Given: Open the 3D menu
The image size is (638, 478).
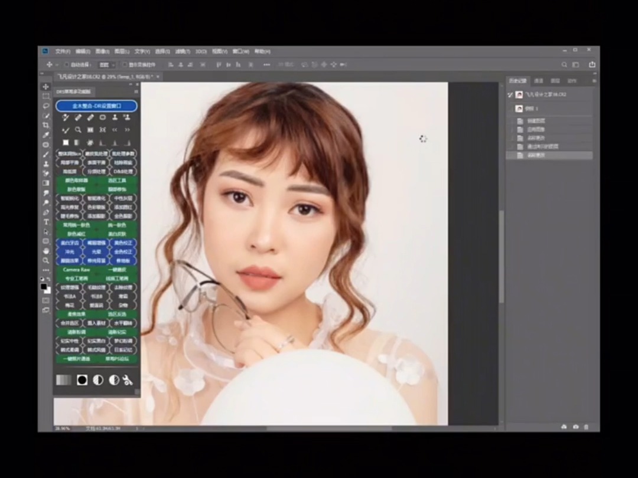Looking at the screenshot, I should click(x=201, y=51).
